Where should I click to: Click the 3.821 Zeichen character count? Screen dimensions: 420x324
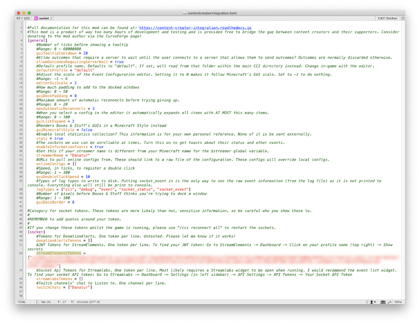pos(387,19)
